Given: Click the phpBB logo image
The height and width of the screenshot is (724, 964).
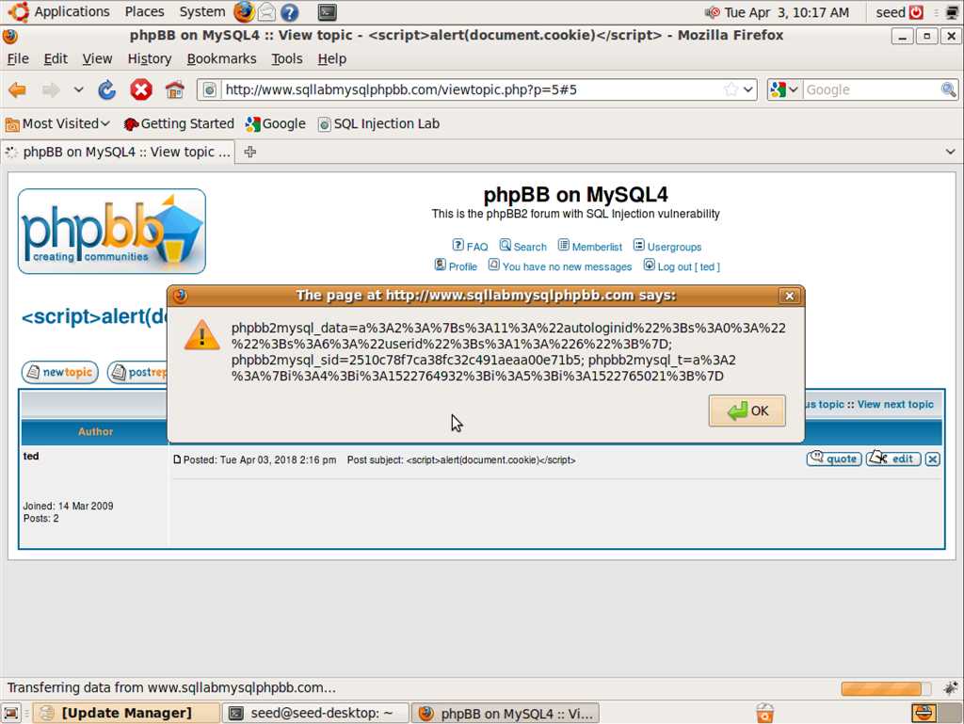Looking at the screenshot, I should (112, 231).
